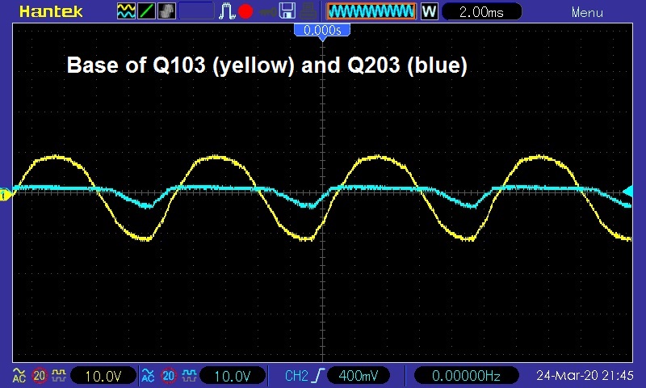646x388 pixels.
Task: Toggle the CH2 20MHz bandwidth limit icon
Action: click(x=169, y=376)
